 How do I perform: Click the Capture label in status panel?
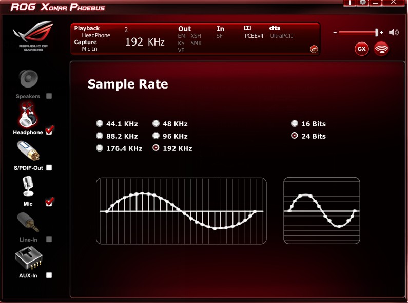point(85,42)
